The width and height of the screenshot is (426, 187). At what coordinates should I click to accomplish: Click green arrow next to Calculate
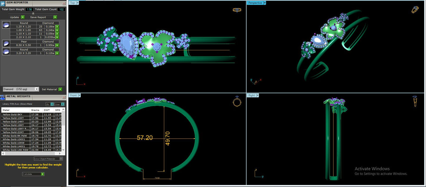coord(43,174)
